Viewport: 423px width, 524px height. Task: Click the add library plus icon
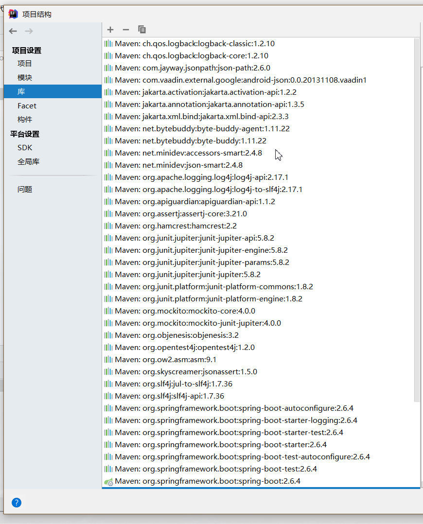tap(110, 30)
